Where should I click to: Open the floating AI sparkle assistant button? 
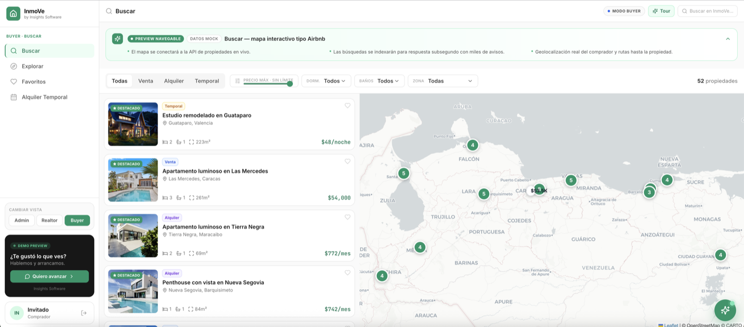[725, 310]
